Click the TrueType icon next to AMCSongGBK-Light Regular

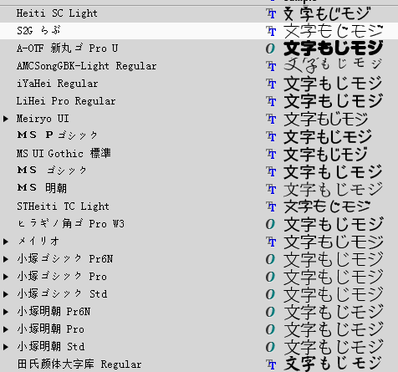271,66
